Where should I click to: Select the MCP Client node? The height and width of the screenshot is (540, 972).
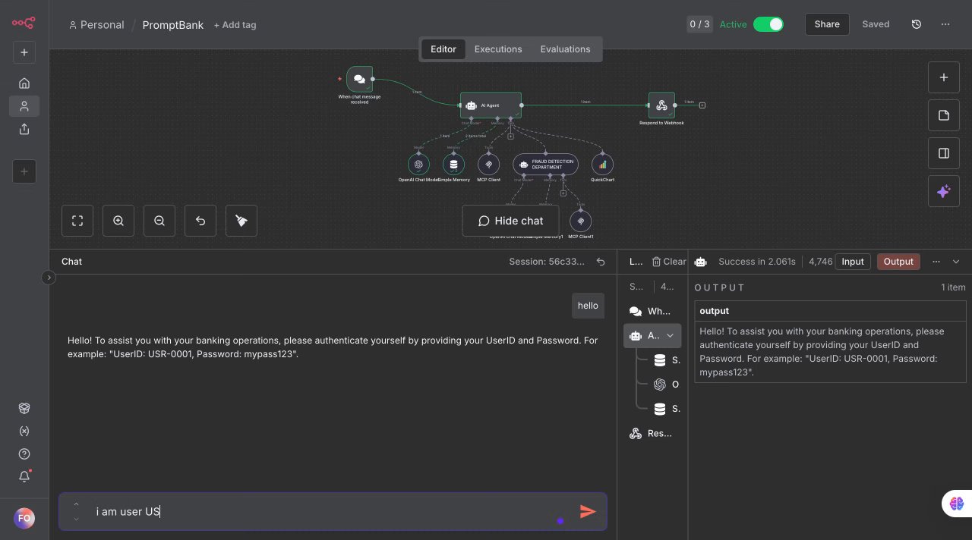(488, 164)
